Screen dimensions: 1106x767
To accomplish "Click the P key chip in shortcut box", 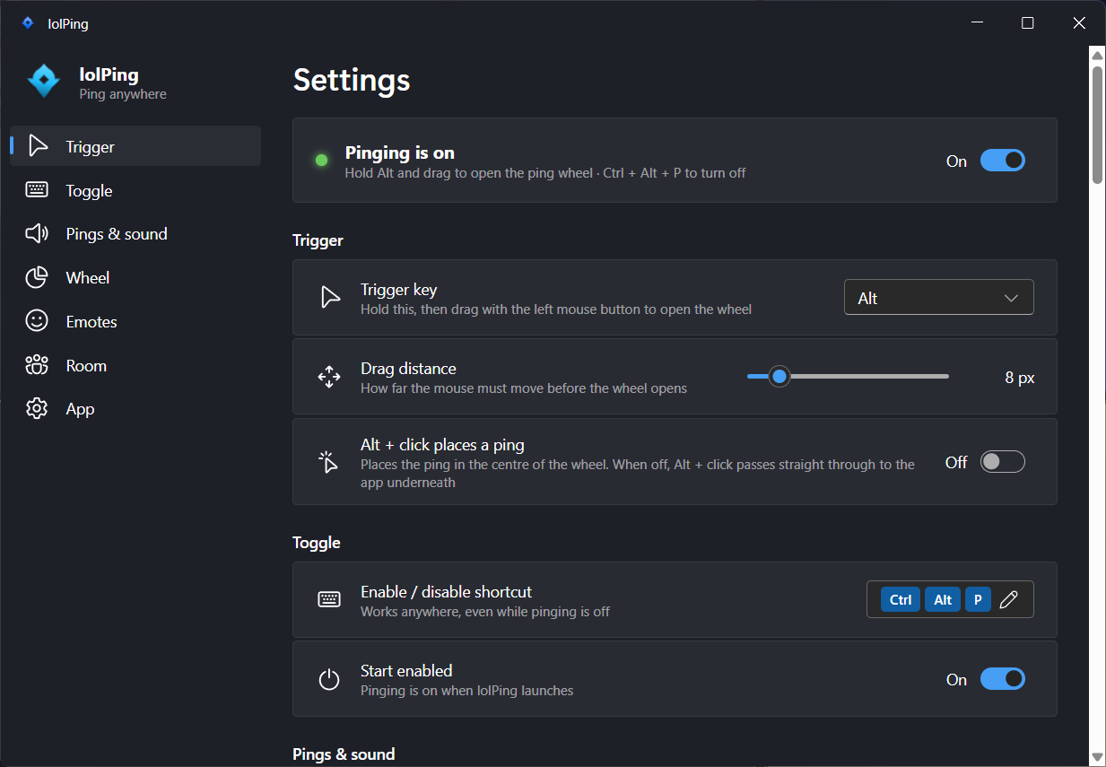I will point(978,600).
